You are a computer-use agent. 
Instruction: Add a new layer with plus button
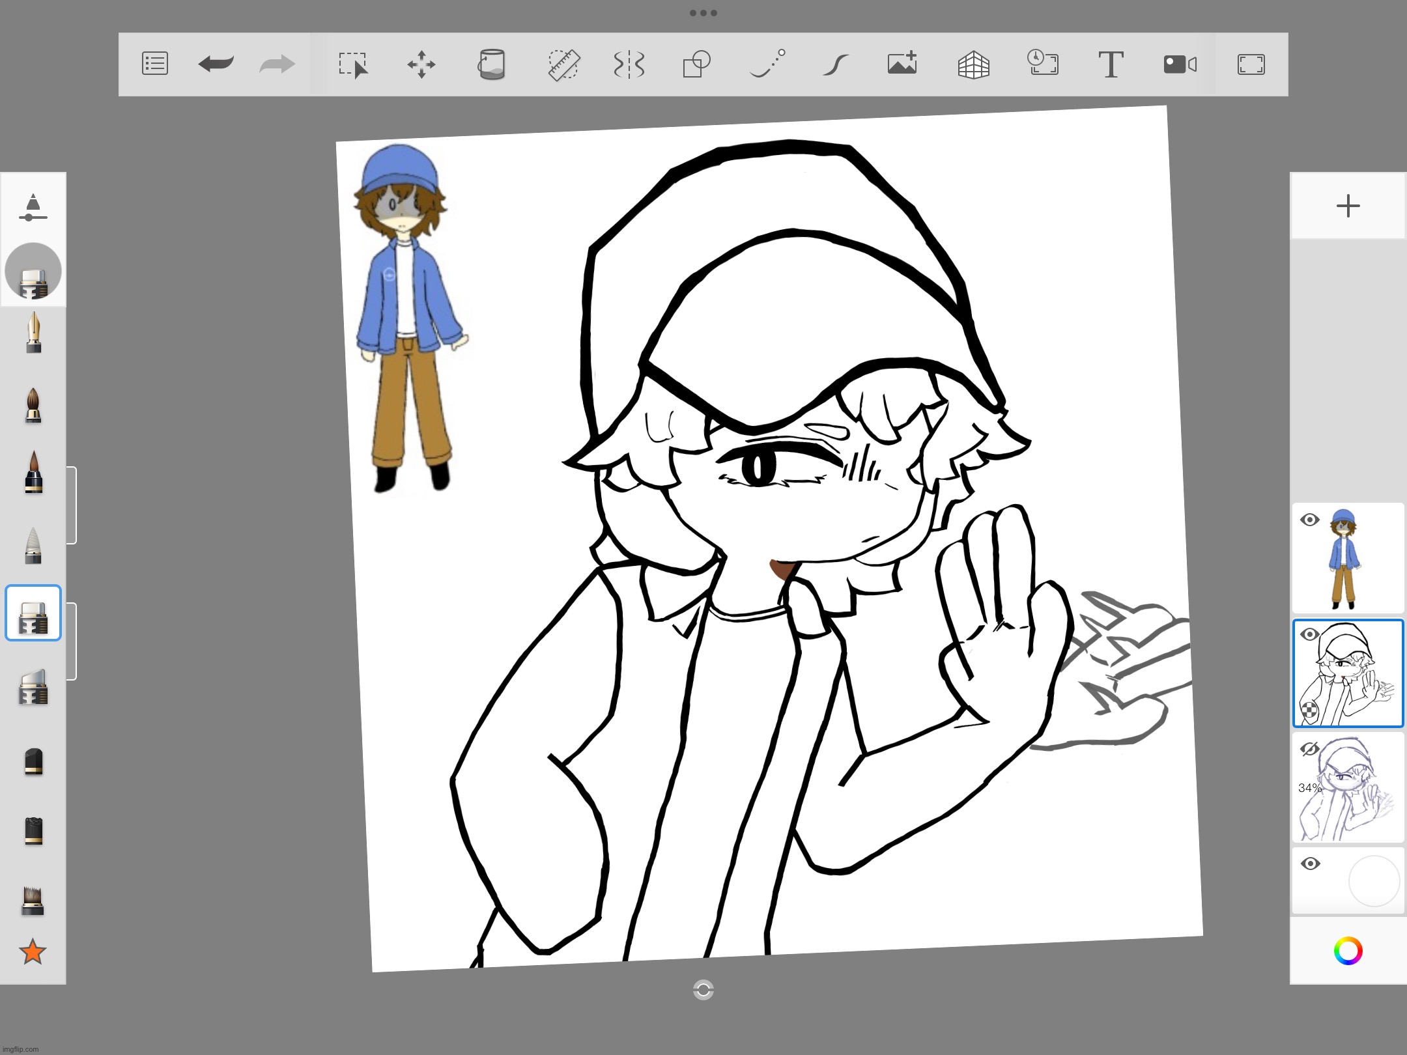point(1348,206)
